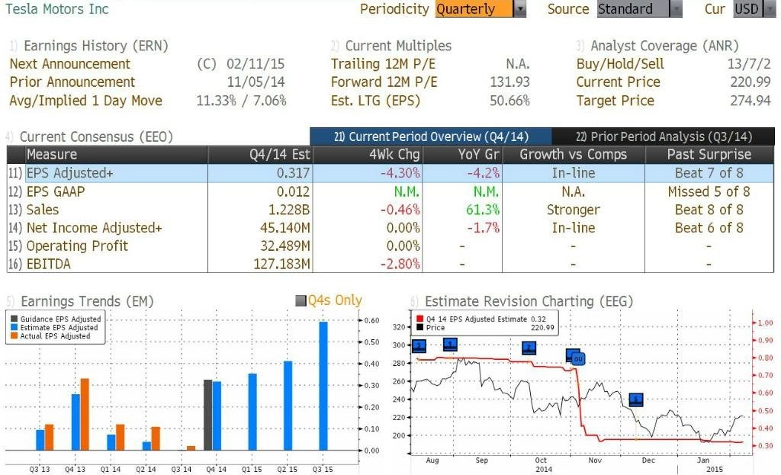781x475 pixels.
Task: Click the Operating Profit estimate 32.489M
Action: [285, 246]
